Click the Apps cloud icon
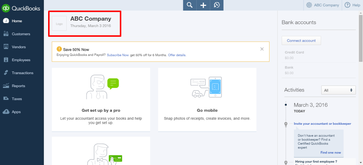Viewport: 363px width, 165px height. point(6,112)
